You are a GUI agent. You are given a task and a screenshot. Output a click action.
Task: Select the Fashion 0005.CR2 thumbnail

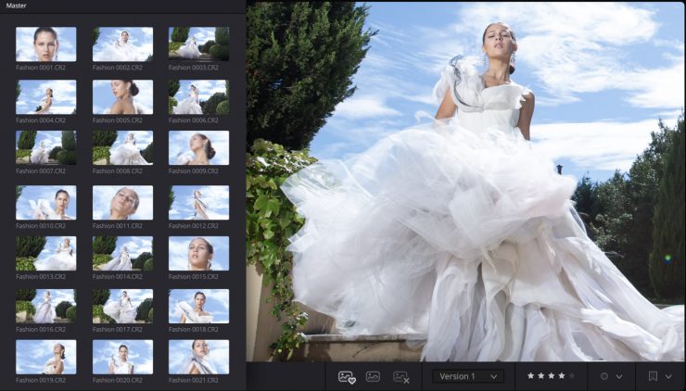click(122, 95)
